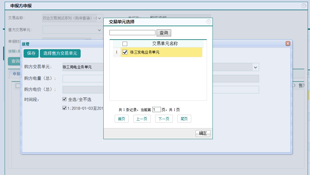
Task: Click the current page number field
Action: click(x=156, y=110)
